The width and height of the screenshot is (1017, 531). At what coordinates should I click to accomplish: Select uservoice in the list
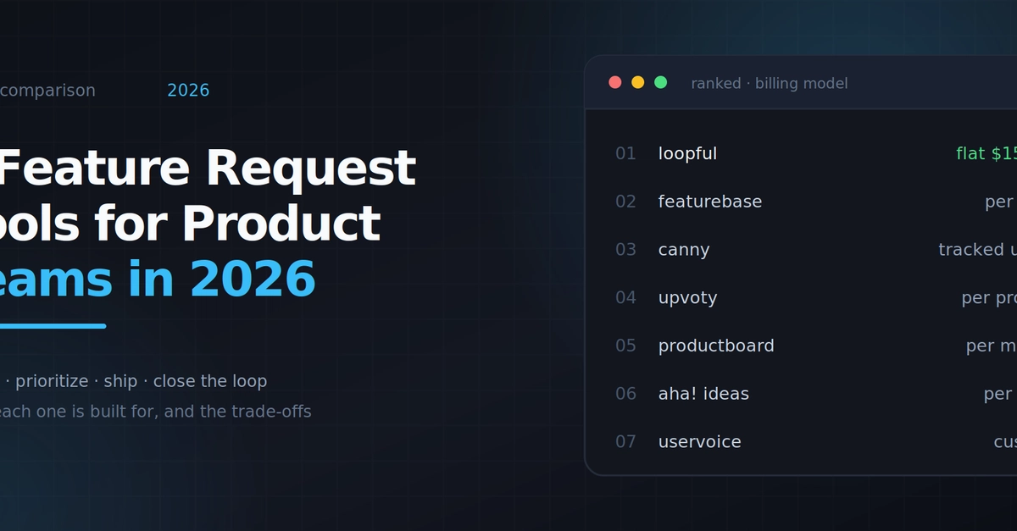point(699,442)
